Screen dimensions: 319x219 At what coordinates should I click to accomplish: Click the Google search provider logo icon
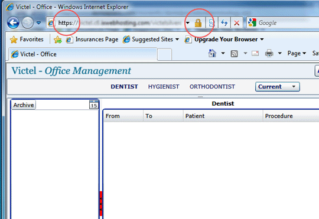point(252,22)
